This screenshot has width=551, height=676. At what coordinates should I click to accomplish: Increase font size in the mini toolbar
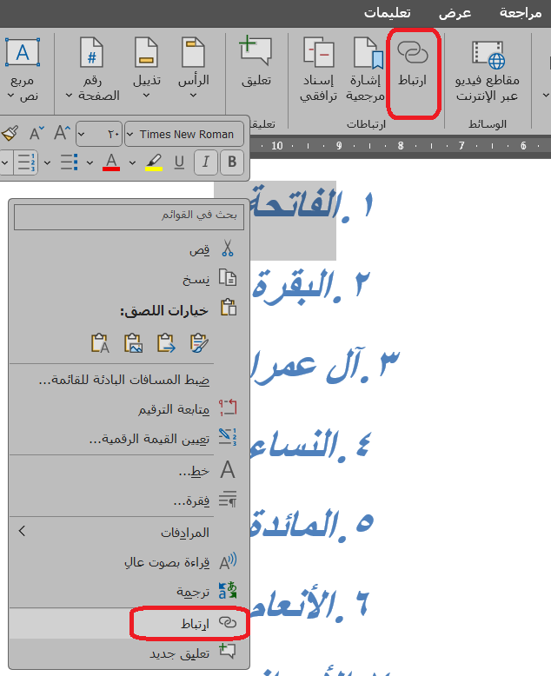(x=62, y=133)
